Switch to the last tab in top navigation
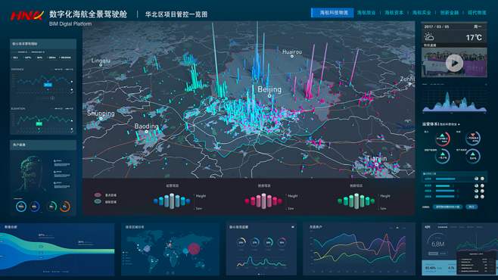The height and width of the screenshot is (280, 498). pos(477,13)
